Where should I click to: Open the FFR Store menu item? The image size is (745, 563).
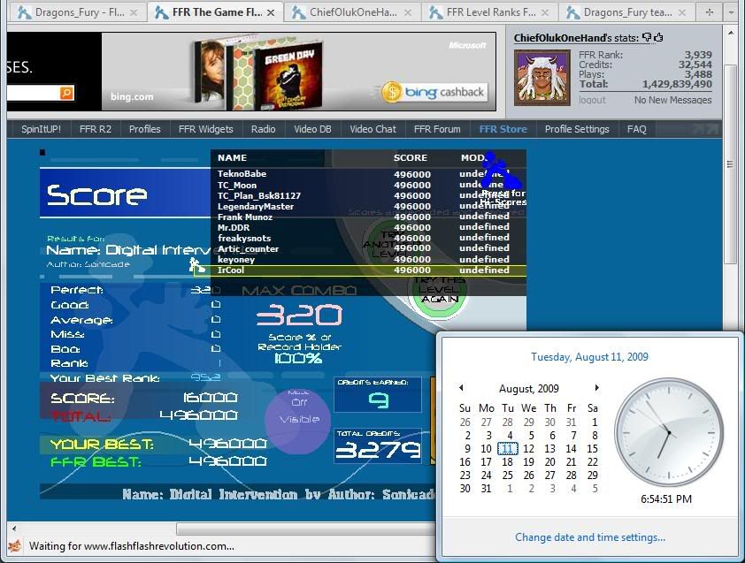[x=503, y=129]
